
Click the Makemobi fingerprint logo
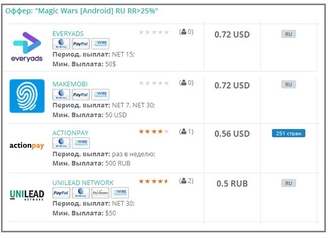click(27, 96)
